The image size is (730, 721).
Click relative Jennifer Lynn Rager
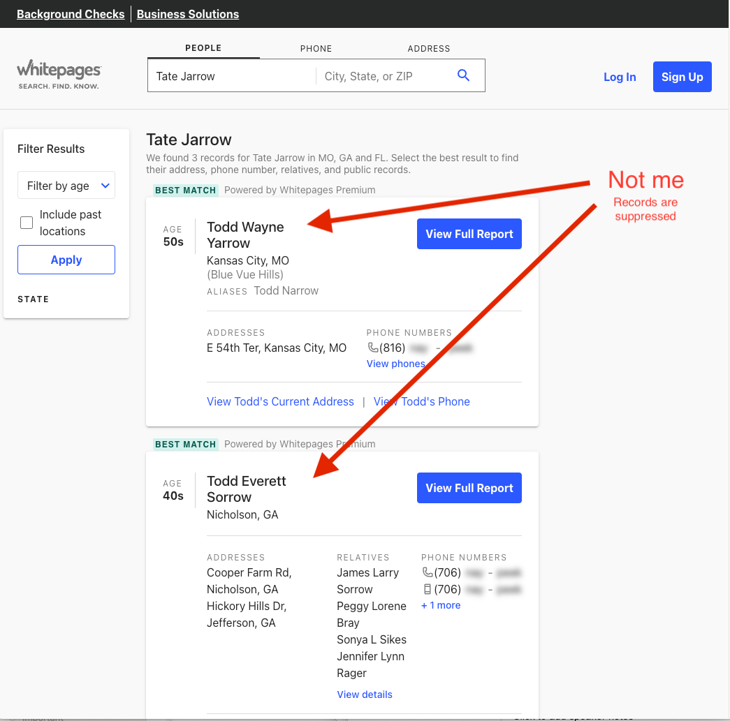click(x=370, y=664)
